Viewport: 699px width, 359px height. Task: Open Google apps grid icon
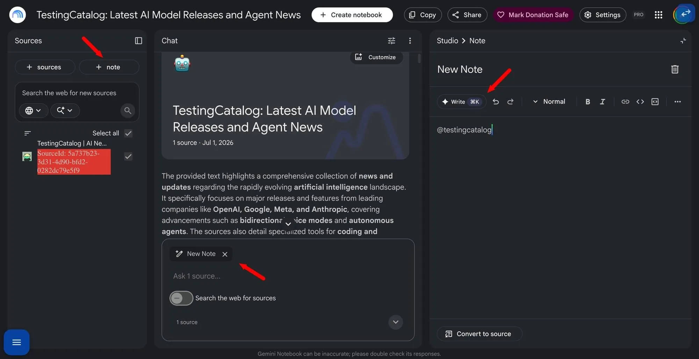click(x=658, y=15)
